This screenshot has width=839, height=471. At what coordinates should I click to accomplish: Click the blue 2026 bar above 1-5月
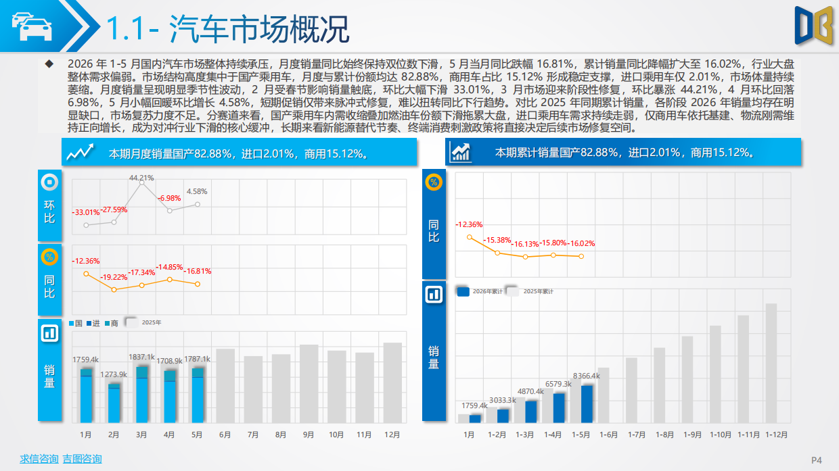coord(587,404)
